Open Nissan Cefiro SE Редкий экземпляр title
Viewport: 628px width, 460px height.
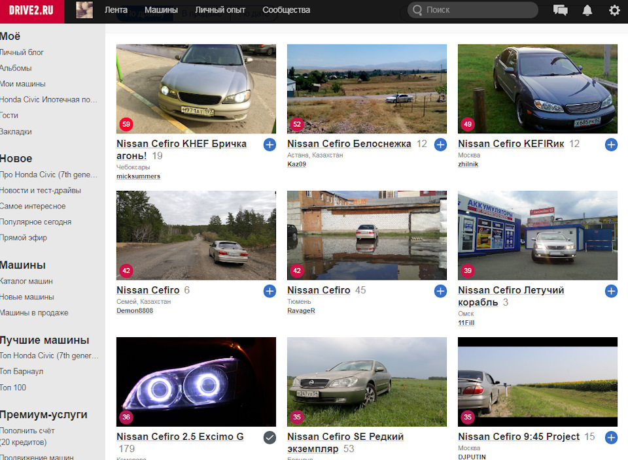coord(345,442)
